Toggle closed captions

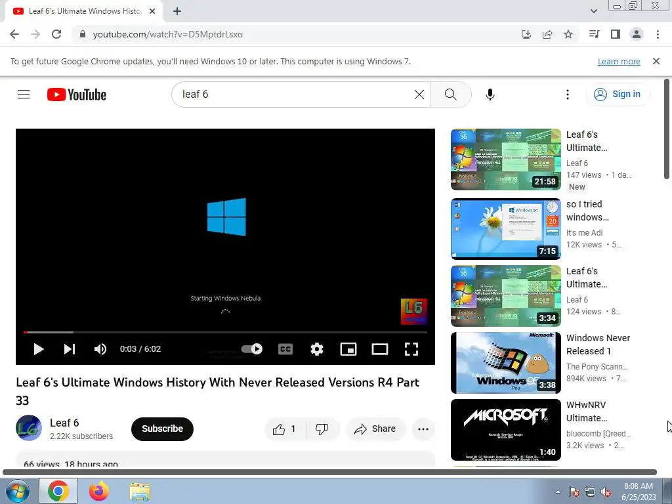pyautogui.click(x=285, y=349)
